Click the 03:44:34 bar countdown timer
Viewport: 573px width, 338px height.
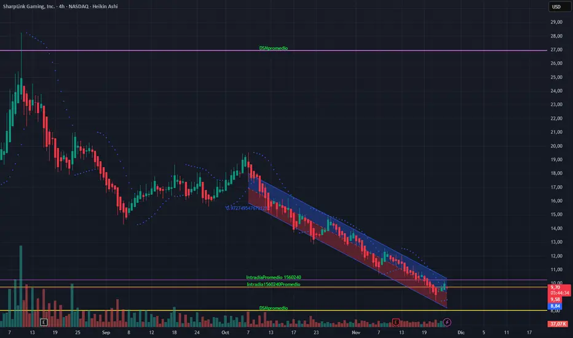pyautogui.click(x=559, y=293)
